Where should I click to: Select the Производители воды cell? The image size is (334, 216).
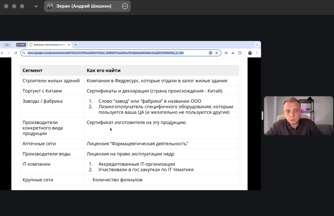(52, 154)
